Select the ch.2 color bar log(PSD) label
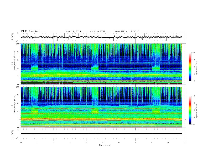The height and width of the screenshot is (160, 208). click(197, 111)
